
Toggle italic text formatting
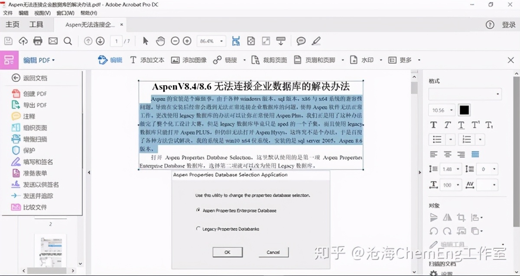coord(447,125)
